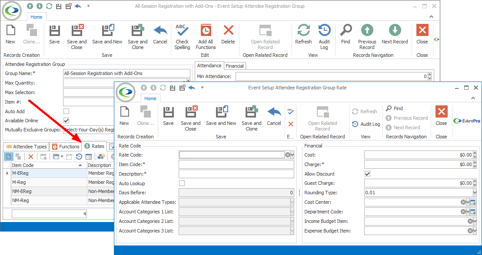
Task: Open the Income Budget Item dropdown arrow
Action: pos(475,221)
